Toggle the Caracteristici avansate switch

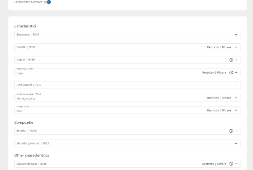coord(48,2)
